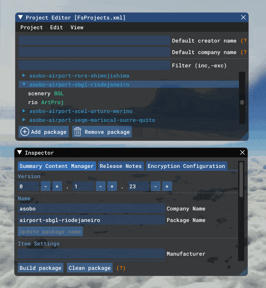Decrease the build version 23

point(156,187)
